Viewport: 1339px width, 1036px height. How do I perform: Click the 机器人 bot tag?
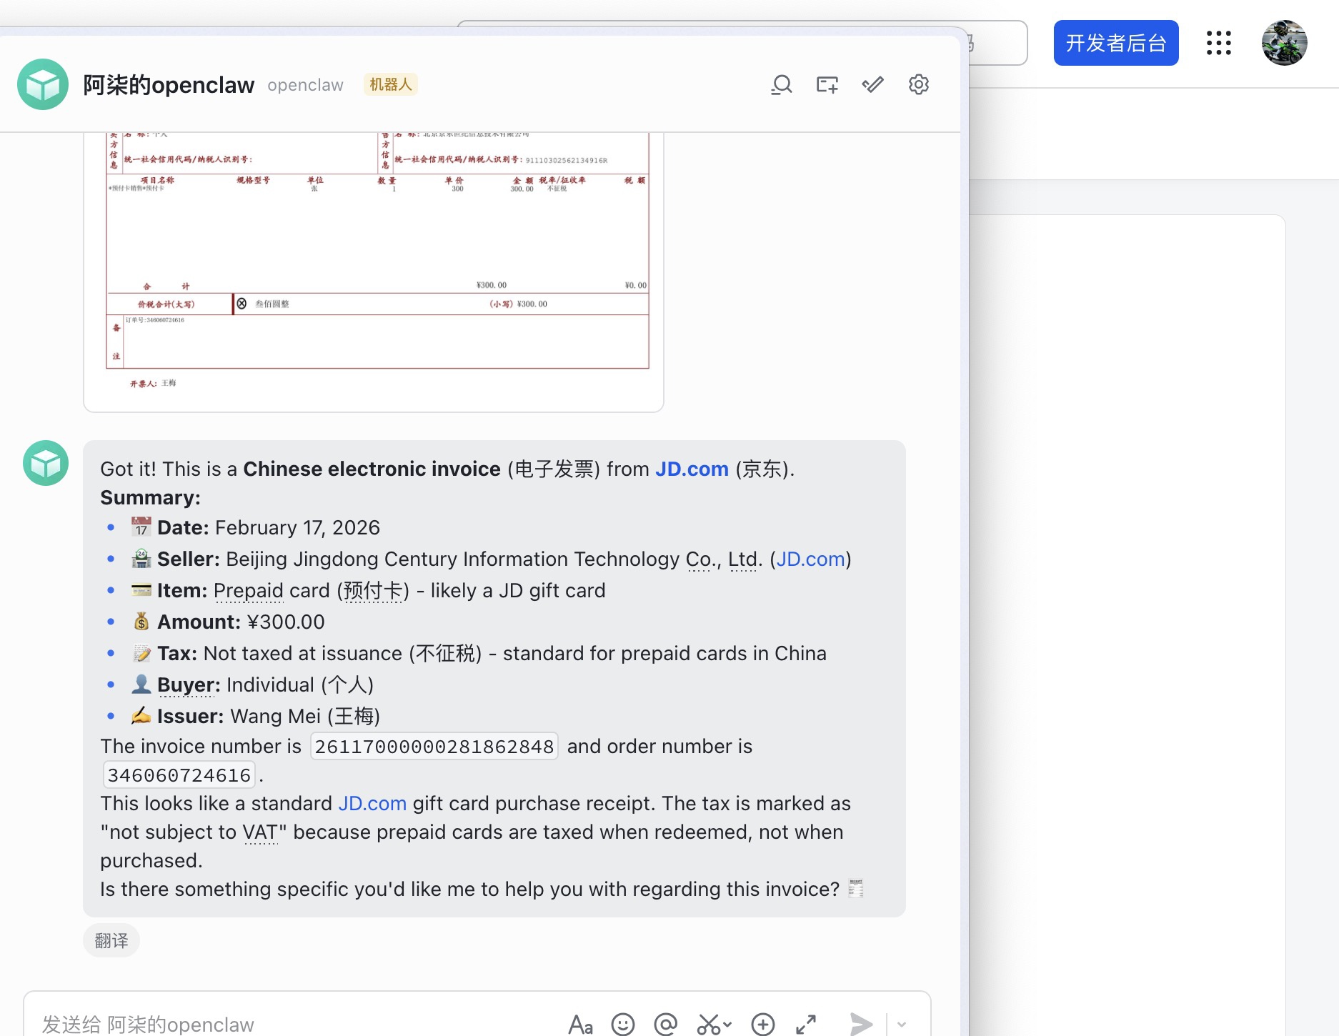coord(390,84)
